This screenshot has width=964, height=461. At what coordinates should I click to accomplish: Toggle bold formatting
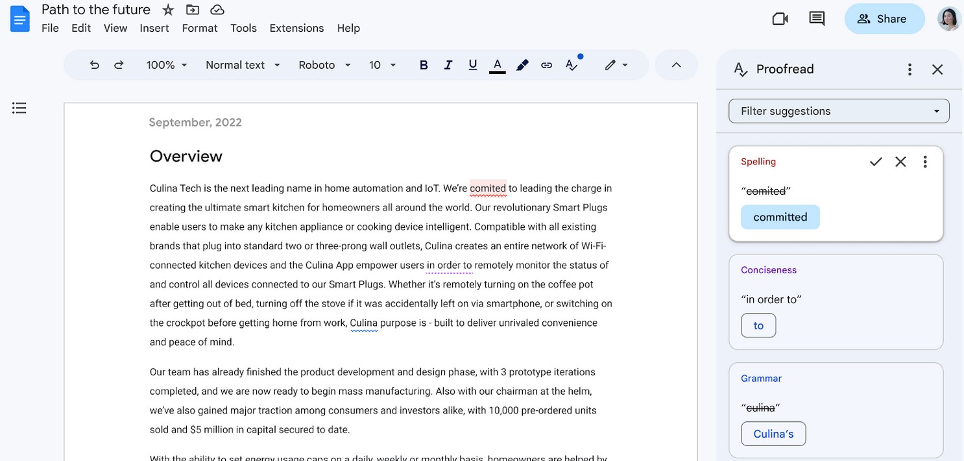[x=424, y=65]
